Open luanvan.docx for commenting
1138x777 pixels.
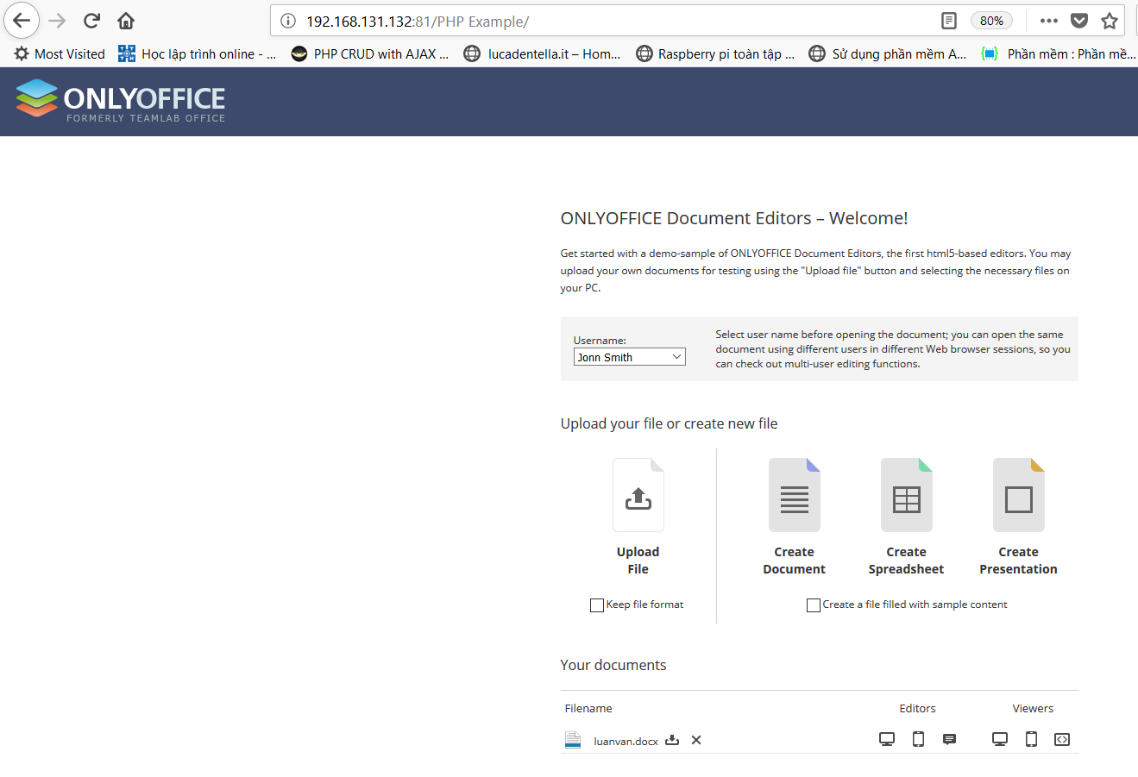pyautogui.click(x=949, y=739)
